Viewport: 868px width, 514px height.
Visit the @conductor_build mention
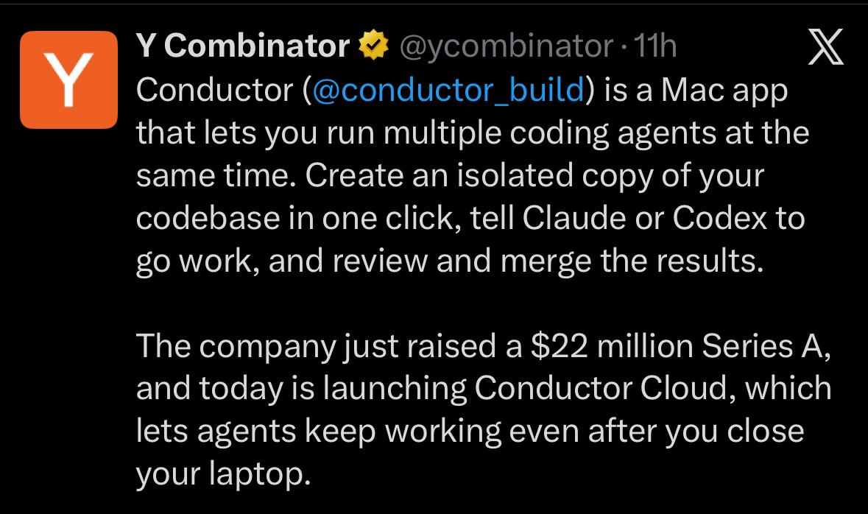pos(448,90)
